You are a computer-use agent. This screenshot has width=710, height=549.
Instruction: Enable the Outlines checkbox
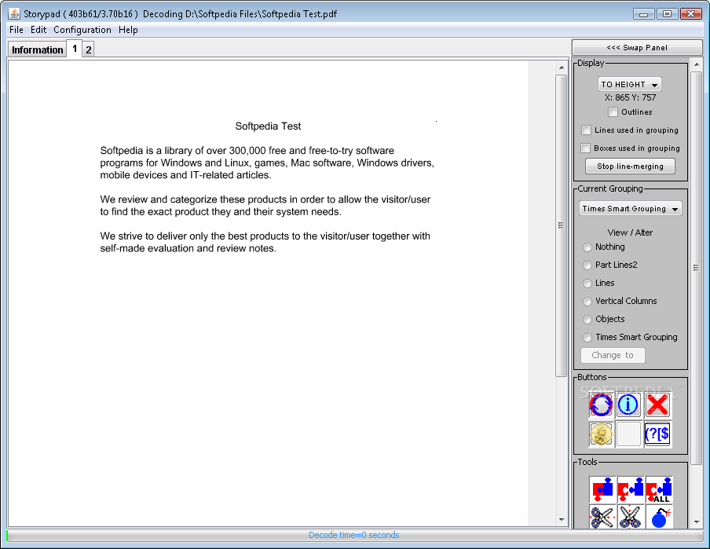tap(613, 112)
